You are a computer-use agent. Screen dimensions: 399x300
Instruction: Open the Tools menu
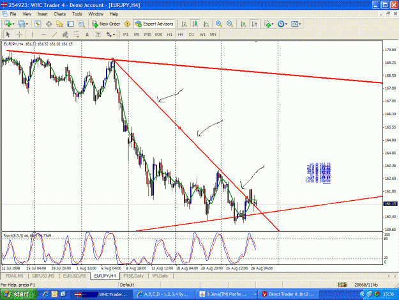click(77, 14)
